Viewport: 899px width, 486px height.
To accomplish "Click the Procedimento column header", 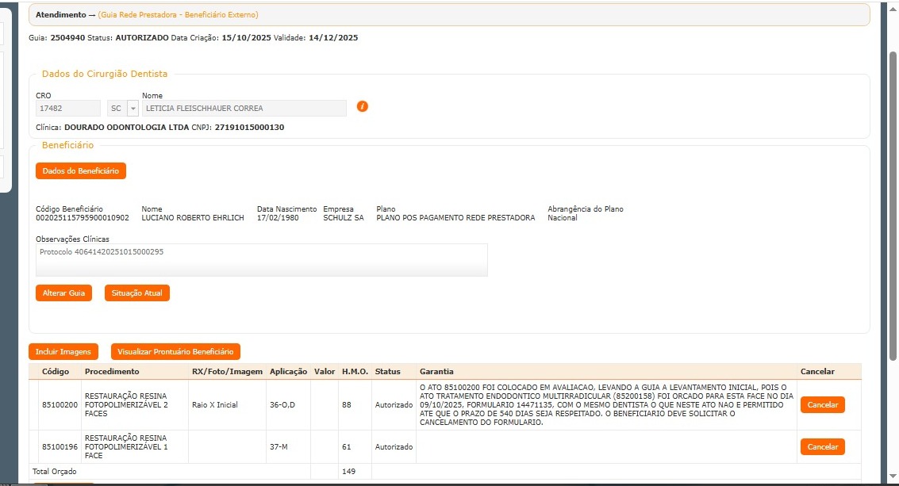I will [x=112, y=371].
